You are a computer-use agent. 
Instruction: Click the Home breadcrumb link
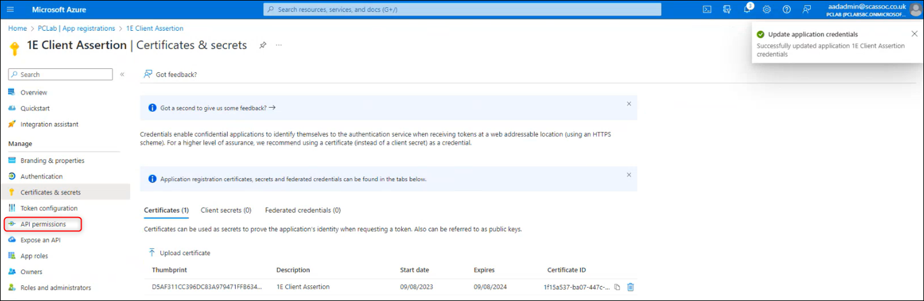tap(18, 28)
